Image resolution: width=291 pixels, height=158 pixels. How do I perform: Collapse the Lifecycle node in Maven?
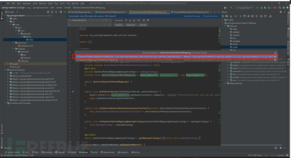click(x=225, y=26)
